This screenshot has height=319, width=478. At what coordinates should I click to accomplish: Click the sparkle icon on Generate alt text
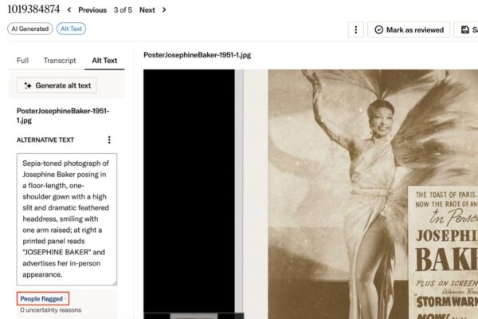click(x=28, y=85)
